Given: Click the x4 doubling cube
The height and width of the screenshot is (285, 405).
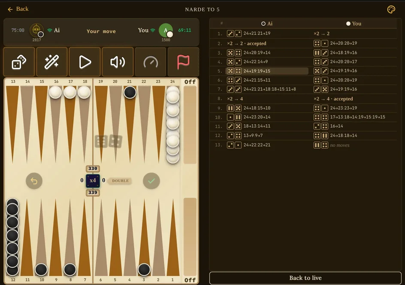Looking at the screenshot, I should (93, 180).
